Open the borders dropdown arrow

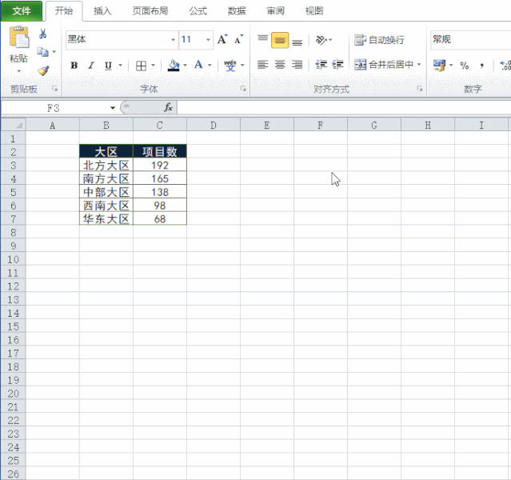153,66
